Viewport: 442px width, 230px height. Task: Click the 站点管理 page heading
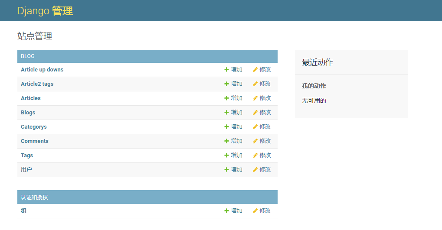(35, 36)
